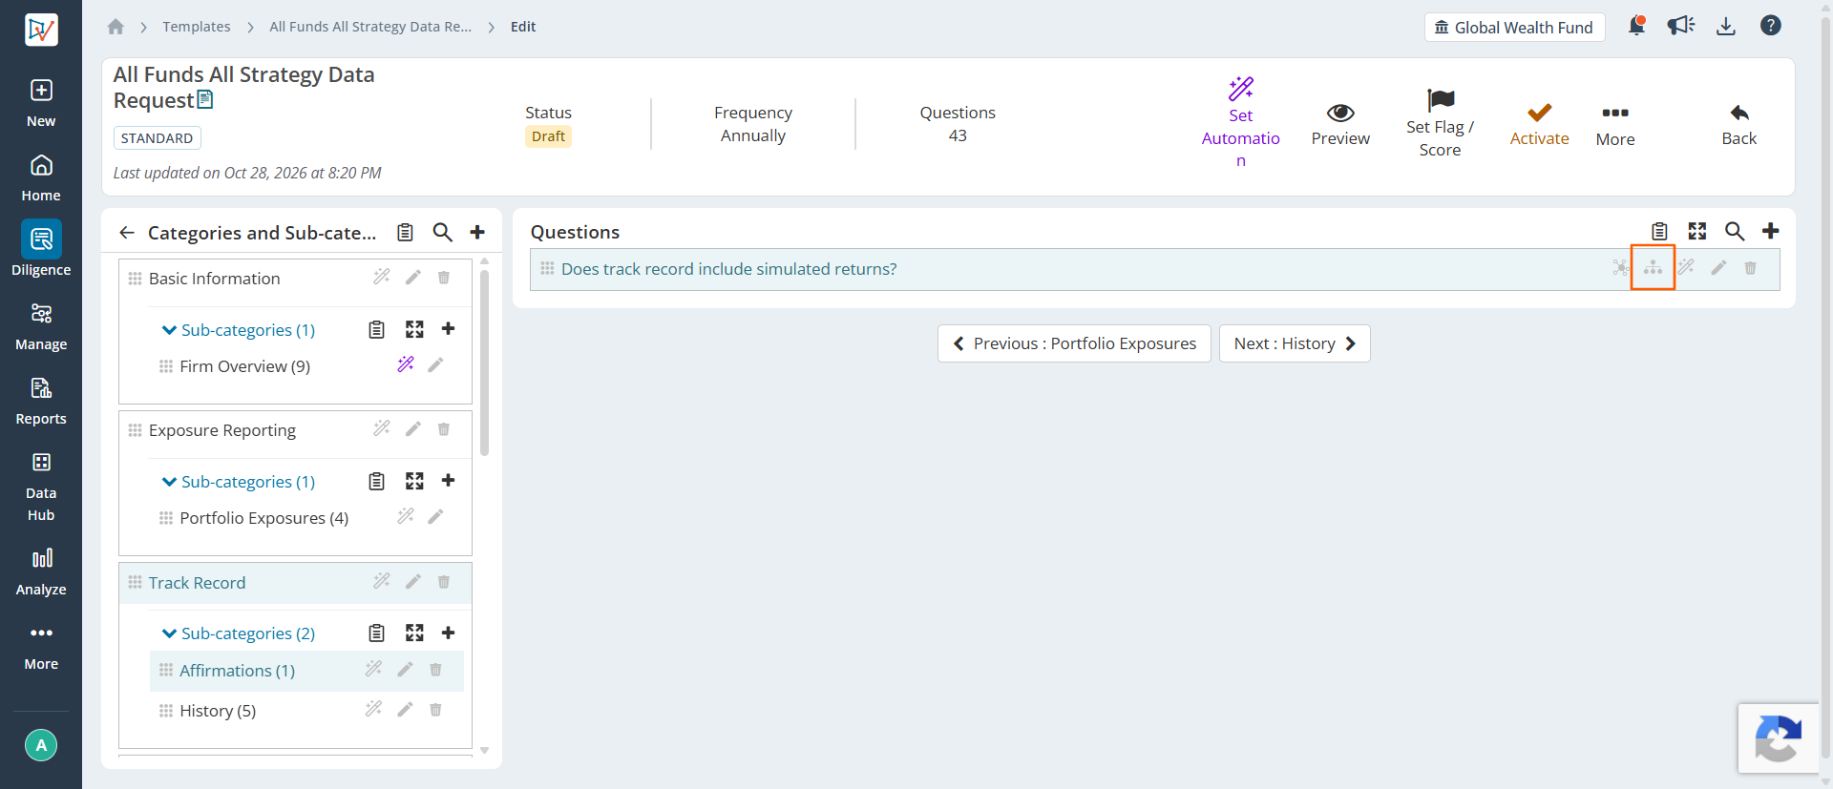
Task: Add a new question with plus icon
Action: point(1771,231)
